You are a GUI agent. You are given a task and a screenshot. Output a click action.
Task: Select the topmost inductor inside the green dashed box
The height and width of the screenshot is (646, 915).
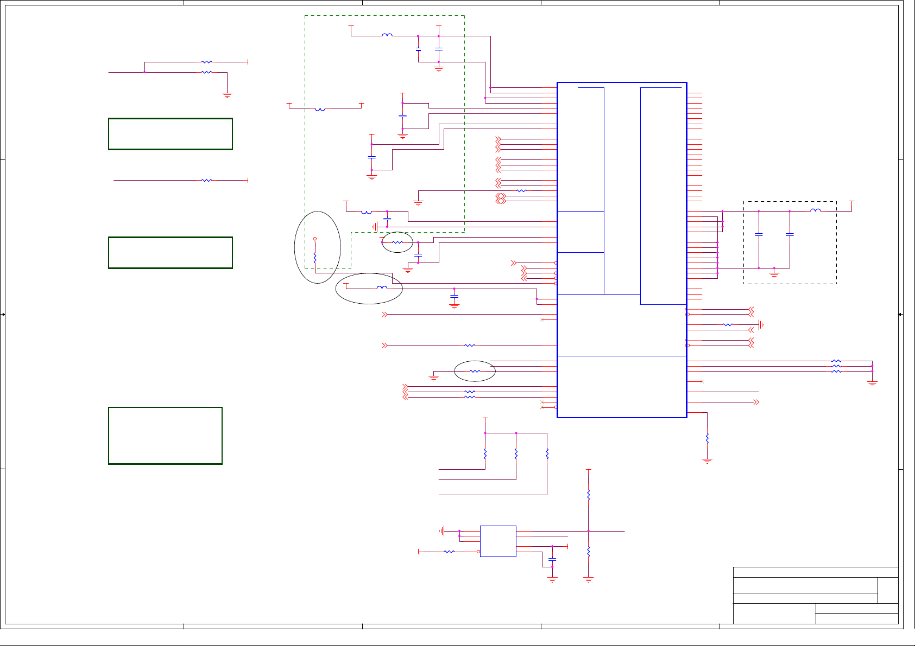tap(387, 35)
